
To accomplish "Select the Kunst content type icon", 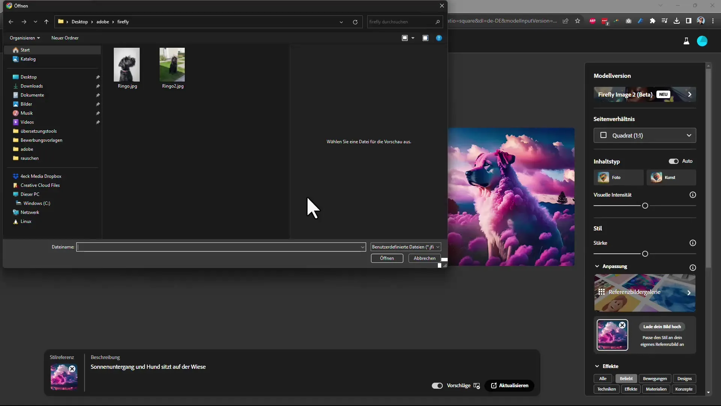I will click(656, 177).
